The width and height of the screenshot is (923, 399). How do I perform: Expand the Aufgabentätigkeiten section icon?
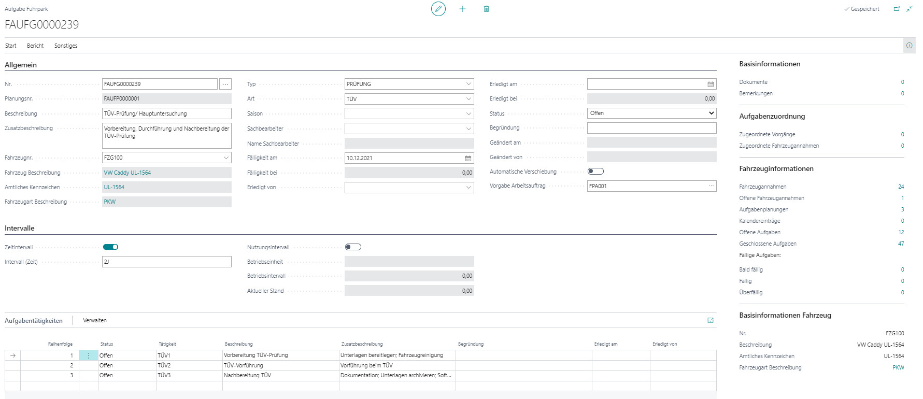coord(711,320)
